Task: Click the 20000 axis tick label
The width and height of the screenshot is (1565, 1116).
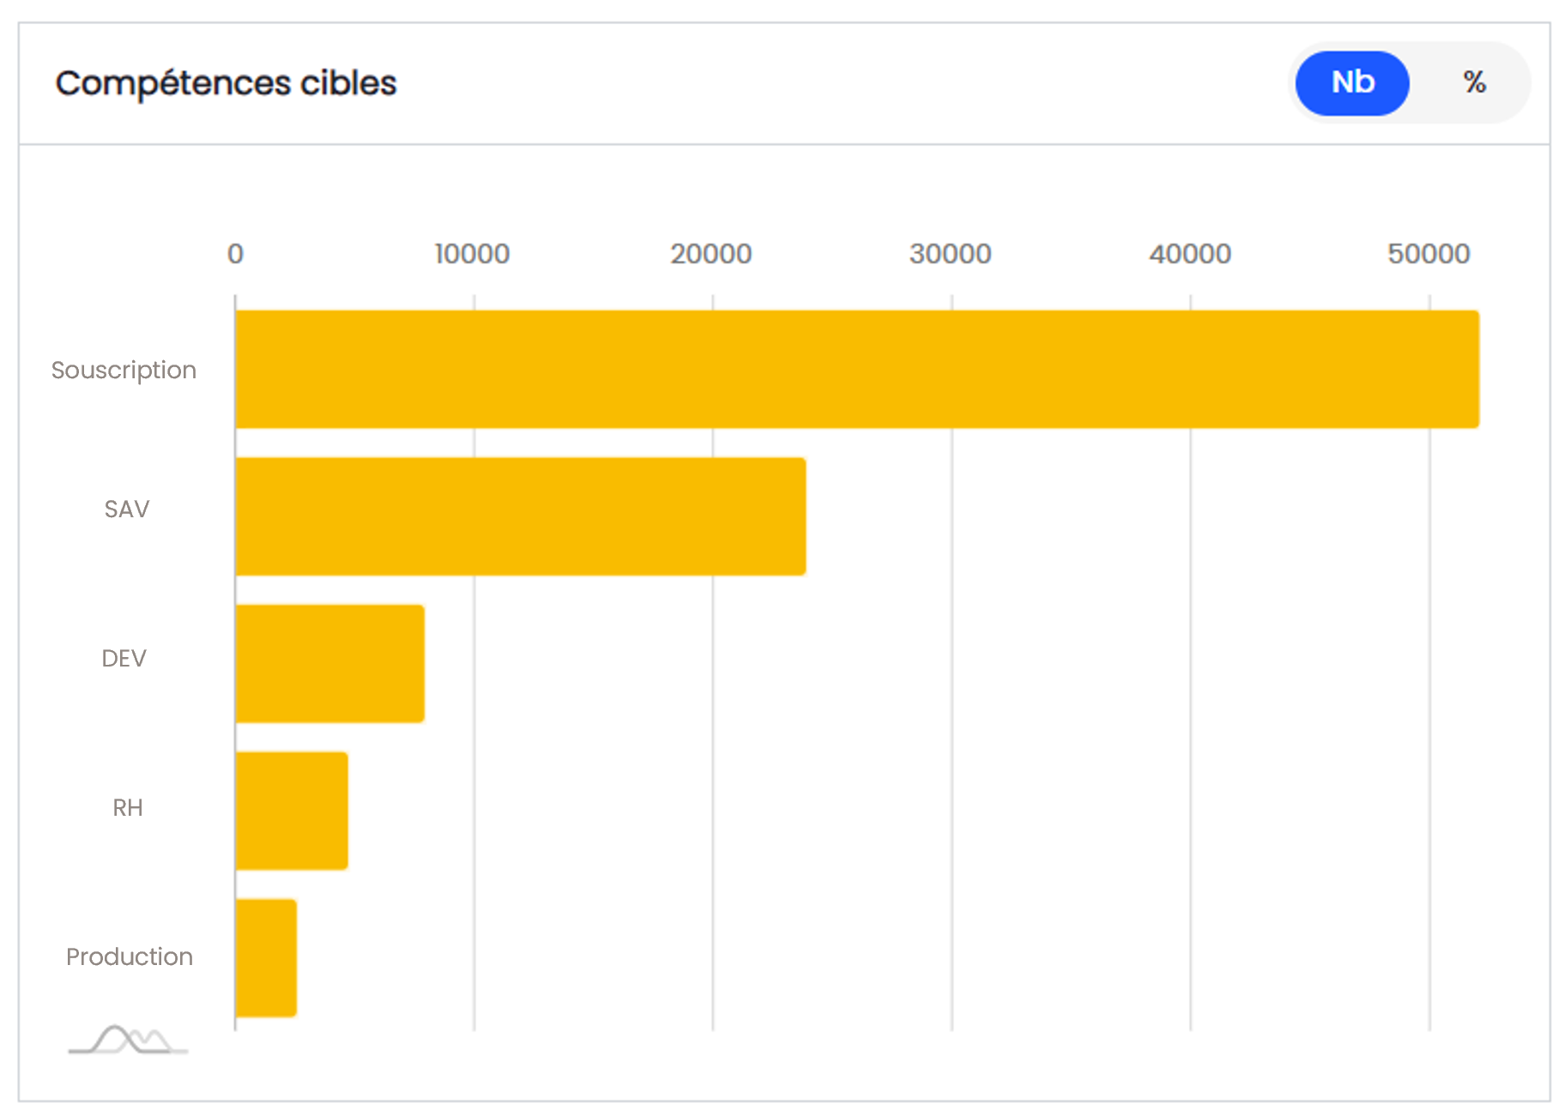Action: click(710, 254)
